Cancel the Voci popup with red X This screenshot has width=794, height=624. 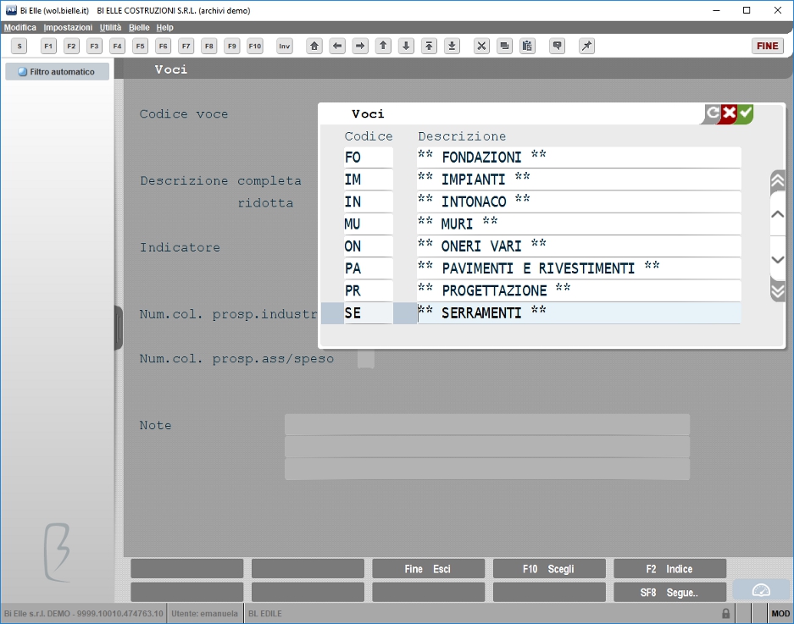click(729, 113)
